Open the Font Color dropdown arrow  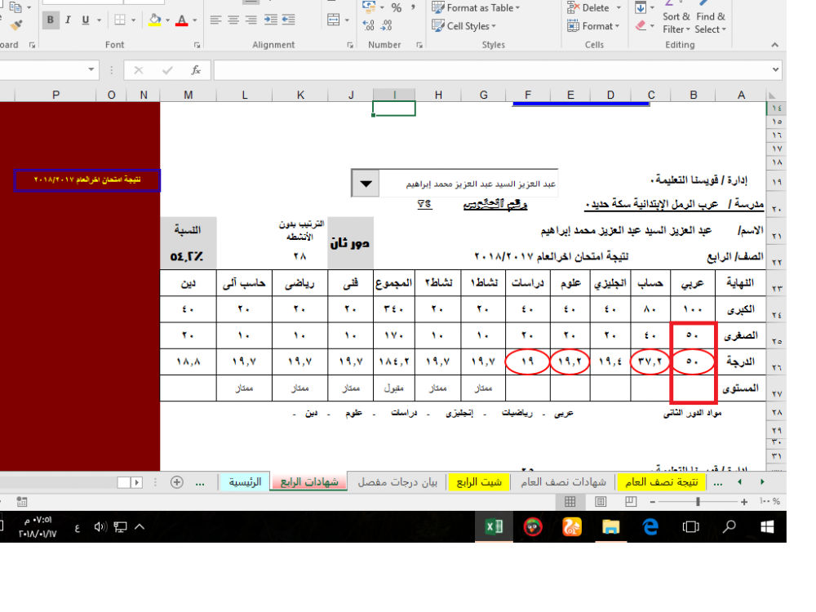pyautogui.click(x=195, y=20)
